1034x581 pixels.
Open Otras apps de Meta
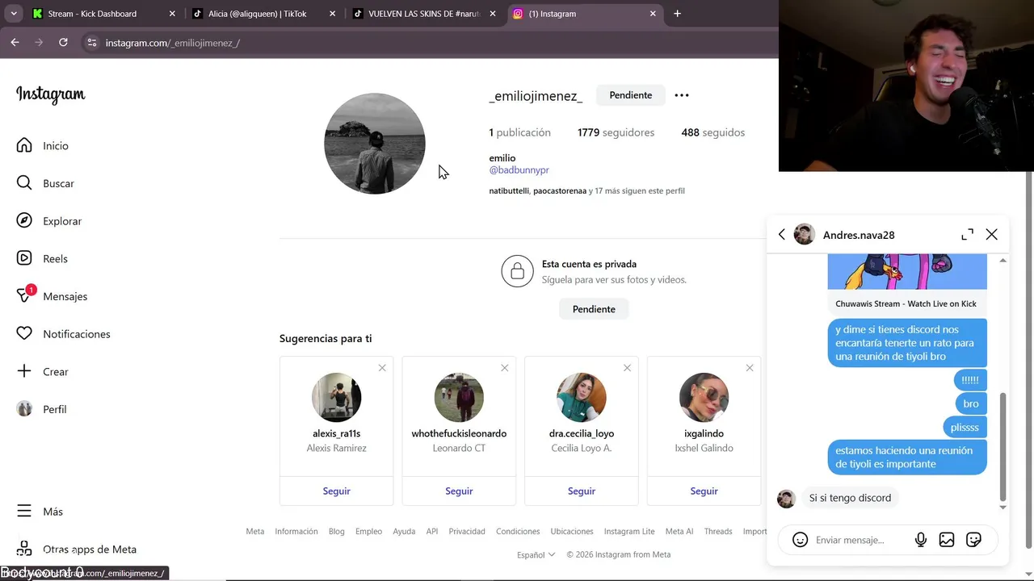[x=77, y=550]
